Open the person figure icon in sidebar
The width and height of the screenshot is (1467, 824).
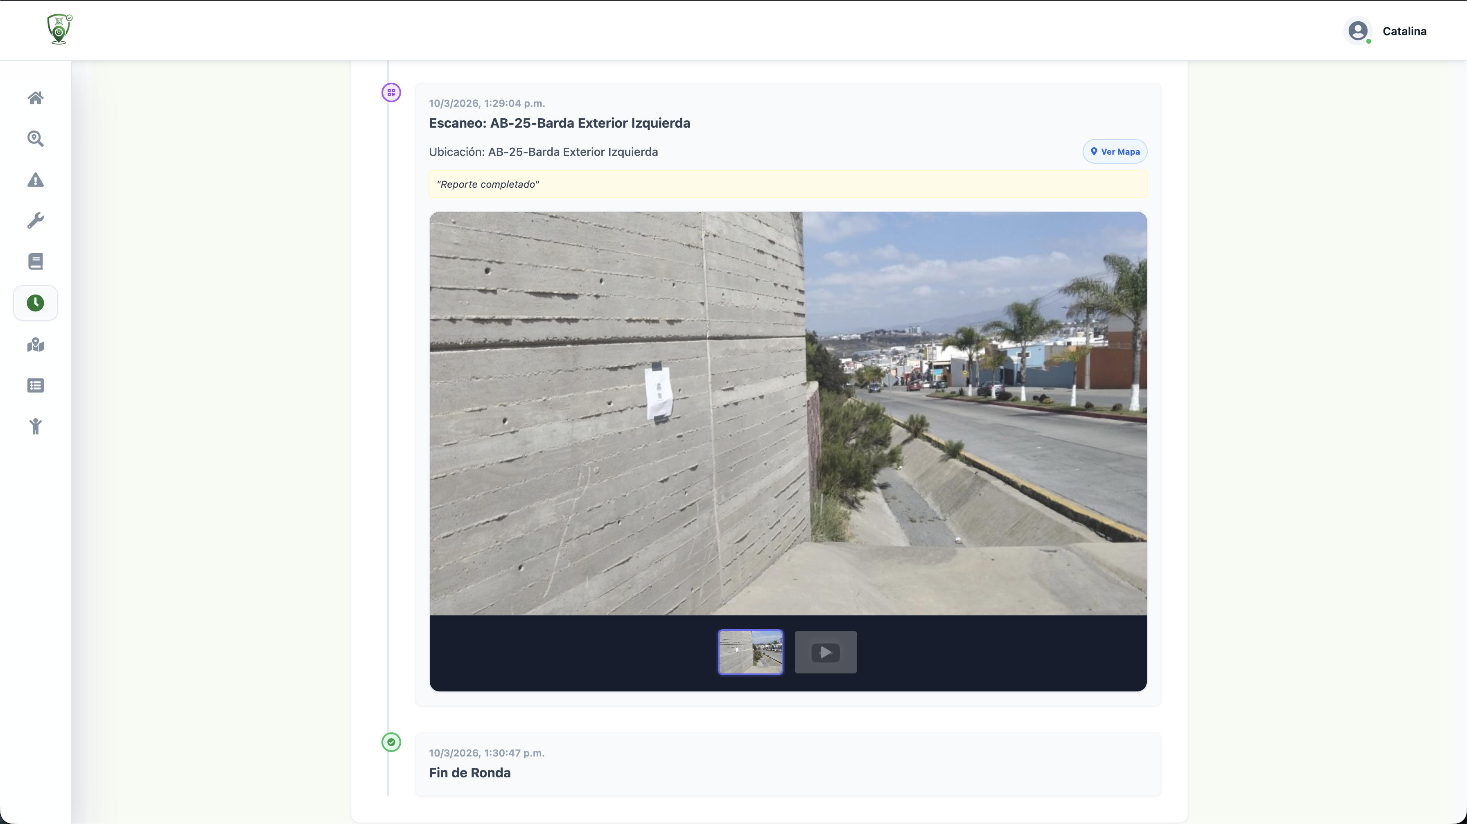tap(35, 426)
